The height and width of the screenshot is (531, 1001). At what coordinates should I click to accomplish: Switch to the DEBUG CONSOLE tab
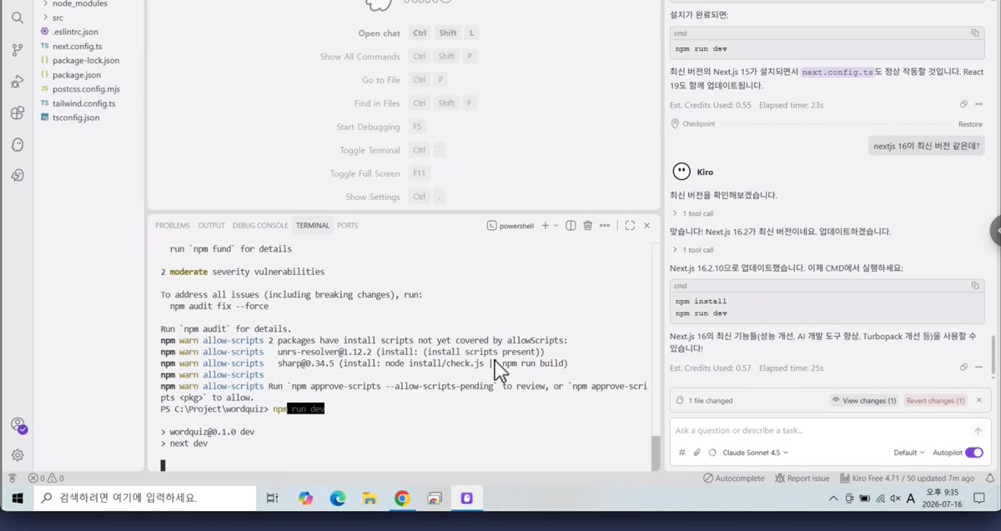(x=260, y=225)
